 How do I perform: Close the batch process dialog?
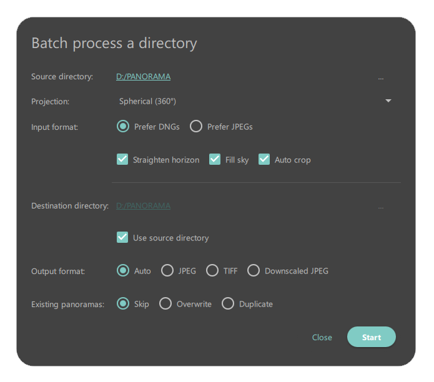point(322,337)
